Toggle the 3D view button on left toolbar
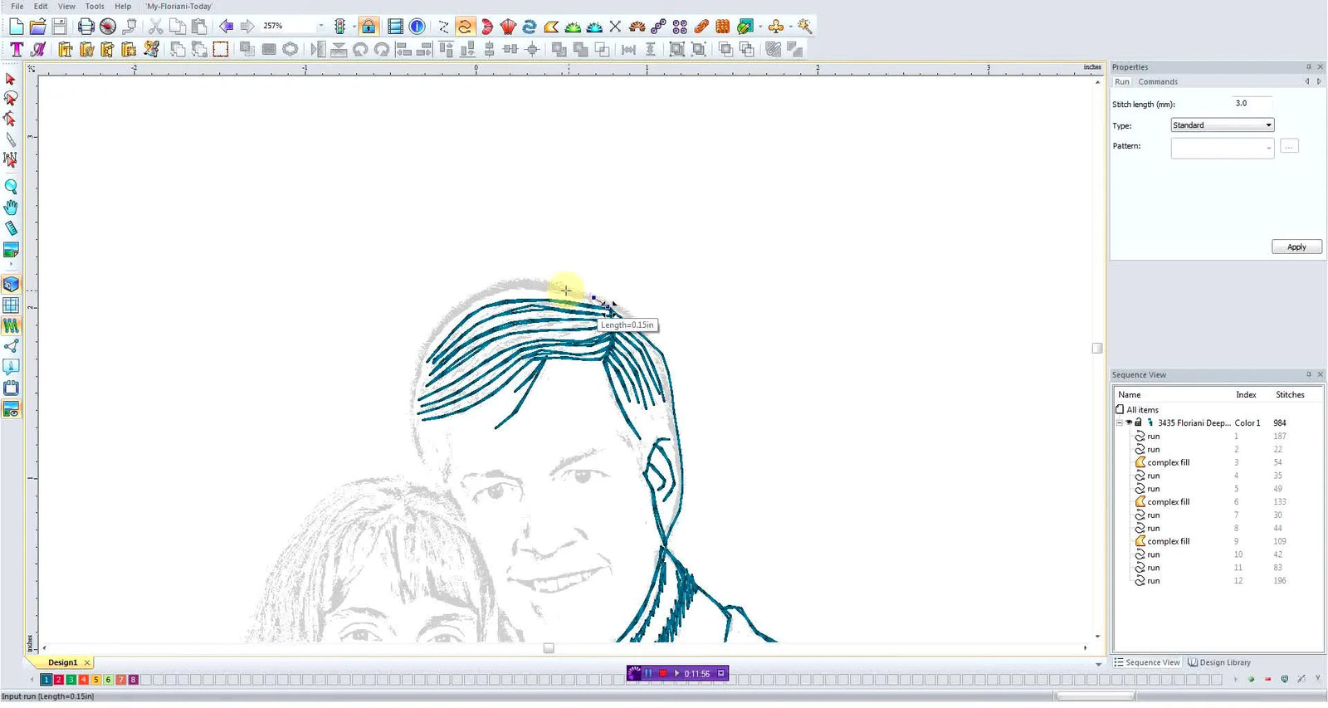The image size is (1328, 708). (11, 285)
